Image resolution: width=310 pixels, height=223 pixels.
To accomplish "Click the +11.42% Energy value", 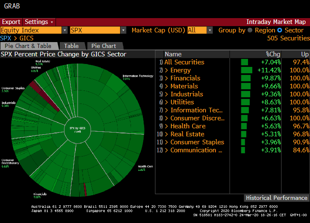I will coord(269,70).
